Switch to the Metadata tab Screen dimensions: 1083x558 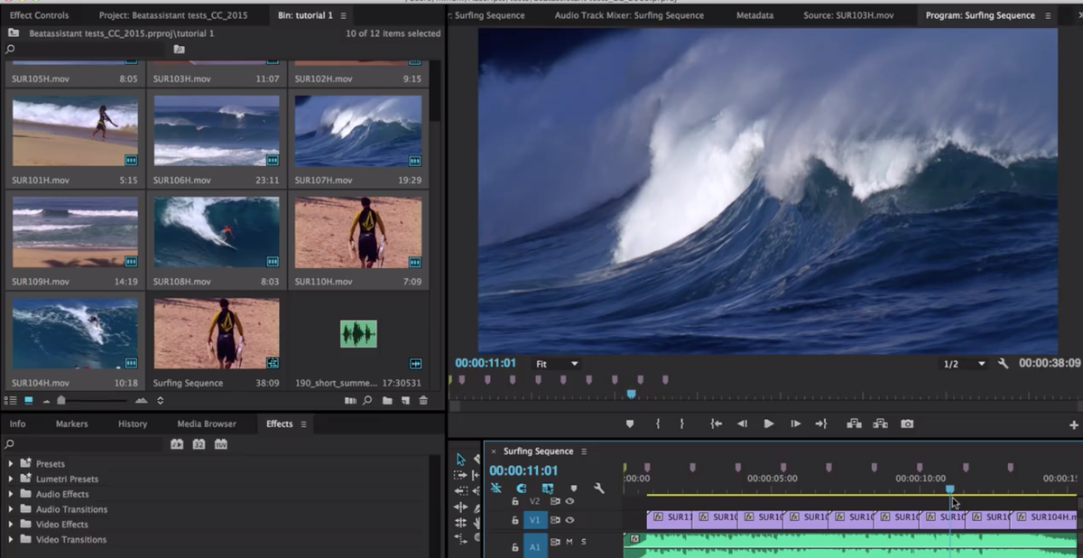(754, 15)
